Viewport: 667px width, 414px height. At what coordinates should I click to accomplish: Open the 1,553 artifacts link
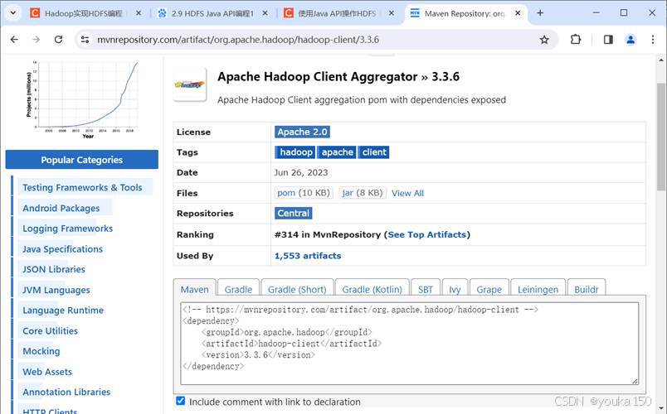308,256
